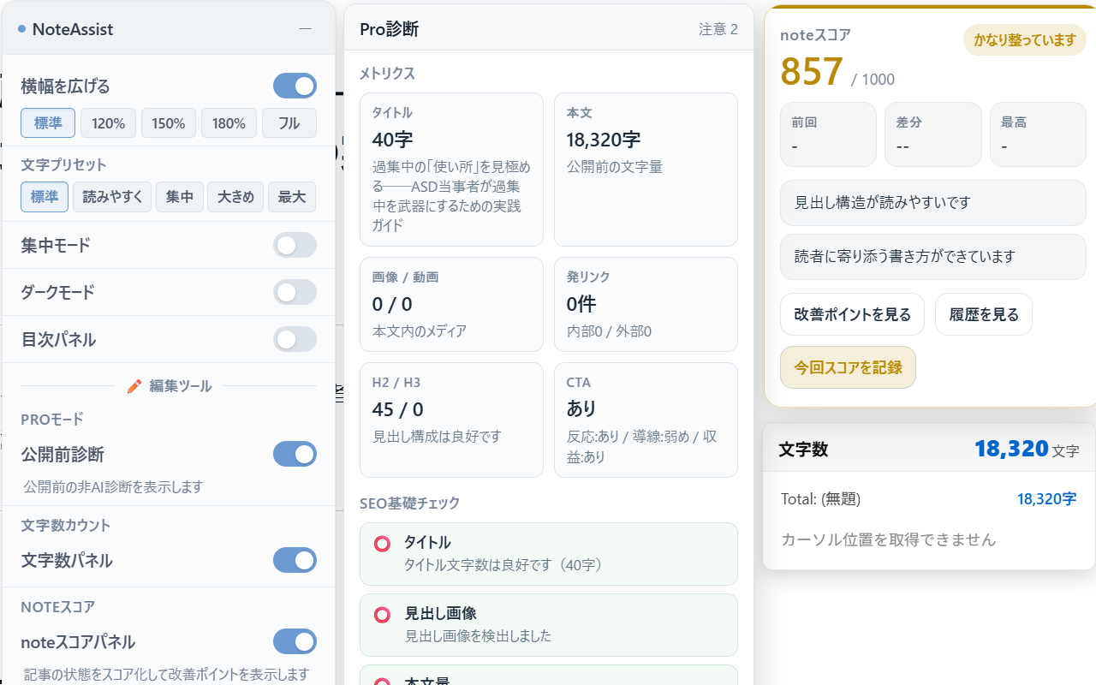Image resolution: width=1096 pixels, height=685 pixels.
Task: Click the 履歴を見る button
Action: (983, 314)
